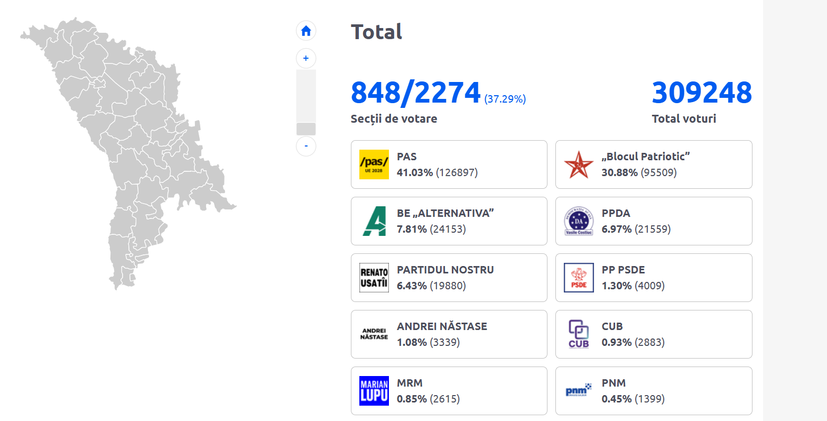Click the purple CUB logo
The image size is (827, 421).
[579, 334]
